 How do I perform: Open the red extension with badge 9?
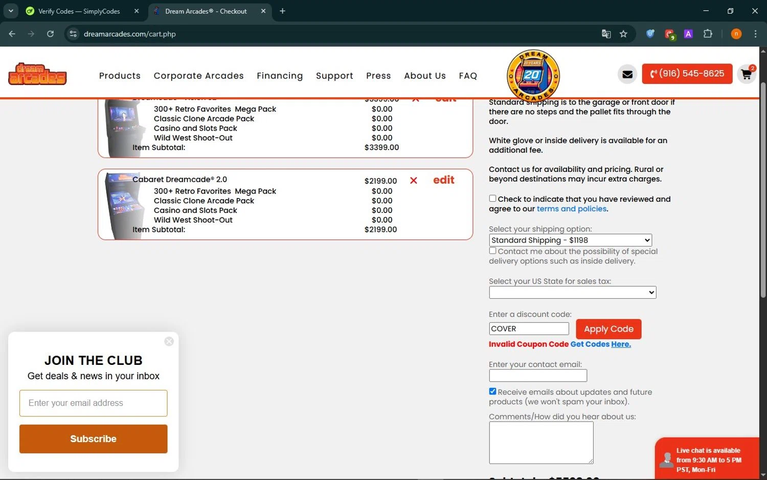coord(669,34)
